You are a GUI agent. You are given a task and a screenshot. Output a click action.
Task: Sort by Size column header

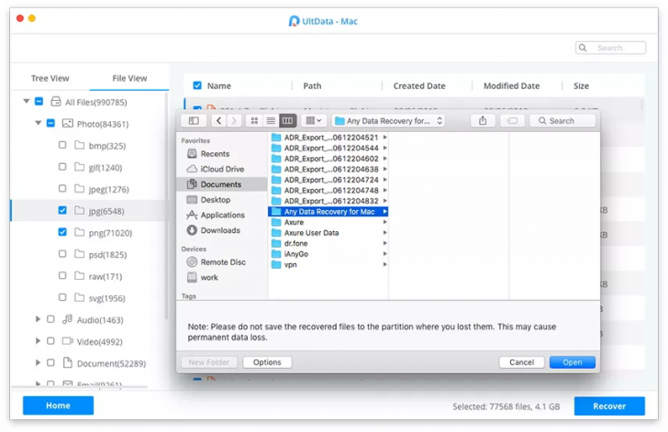click(581, 86)
